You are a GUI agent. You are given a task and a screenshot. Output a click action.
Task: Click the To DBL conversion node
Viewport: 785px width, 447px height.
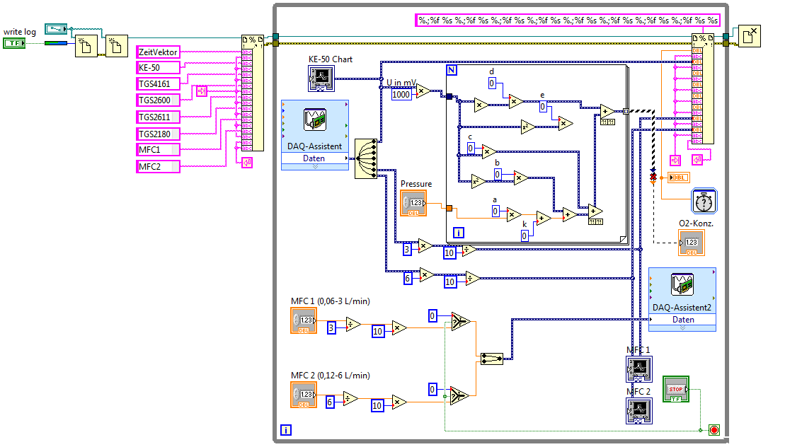click(x=679, y=178)
